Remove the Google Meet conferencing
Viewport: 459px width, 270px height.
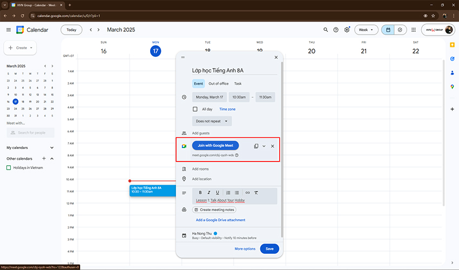point(273,146)
